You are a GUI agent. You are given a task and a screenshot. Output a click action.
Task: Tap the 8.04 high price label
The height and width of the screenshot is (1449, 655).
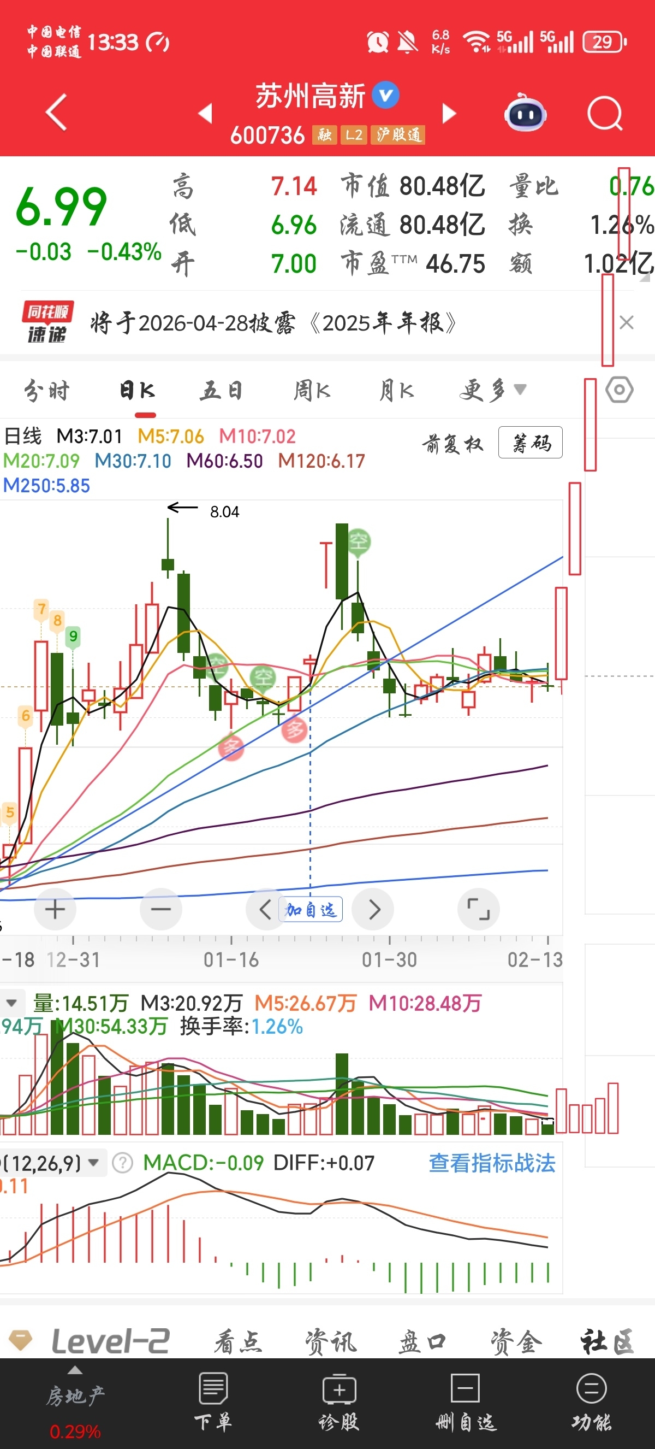pos(224,511)
